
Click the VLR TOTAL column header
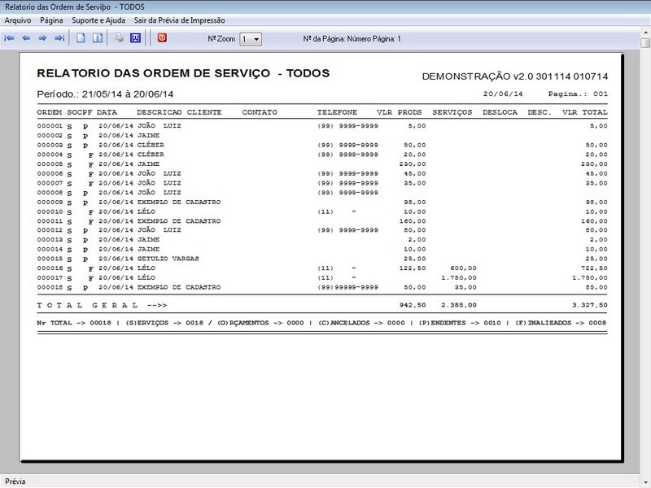click(584, 112)
